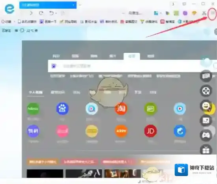Open the blue dolphin site icon
The height and width of the screenshot is (184, 217).
(x=180, y=131)
